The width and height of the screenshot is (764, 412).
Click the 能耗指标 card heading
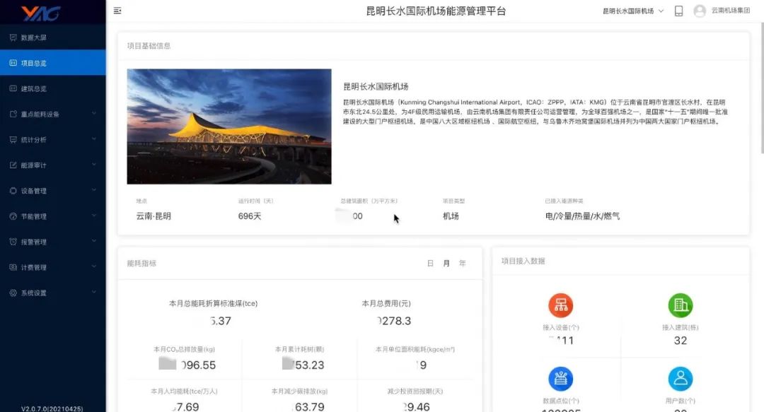(x=141, y=264)
